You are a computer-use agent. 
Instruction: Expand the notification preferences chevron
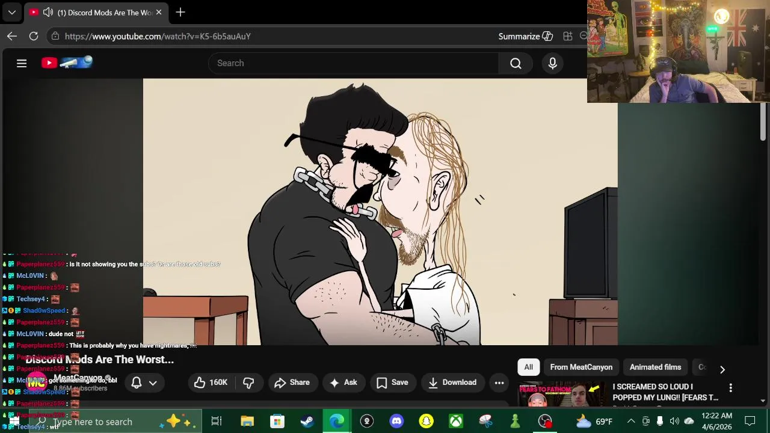click(153, 382)
